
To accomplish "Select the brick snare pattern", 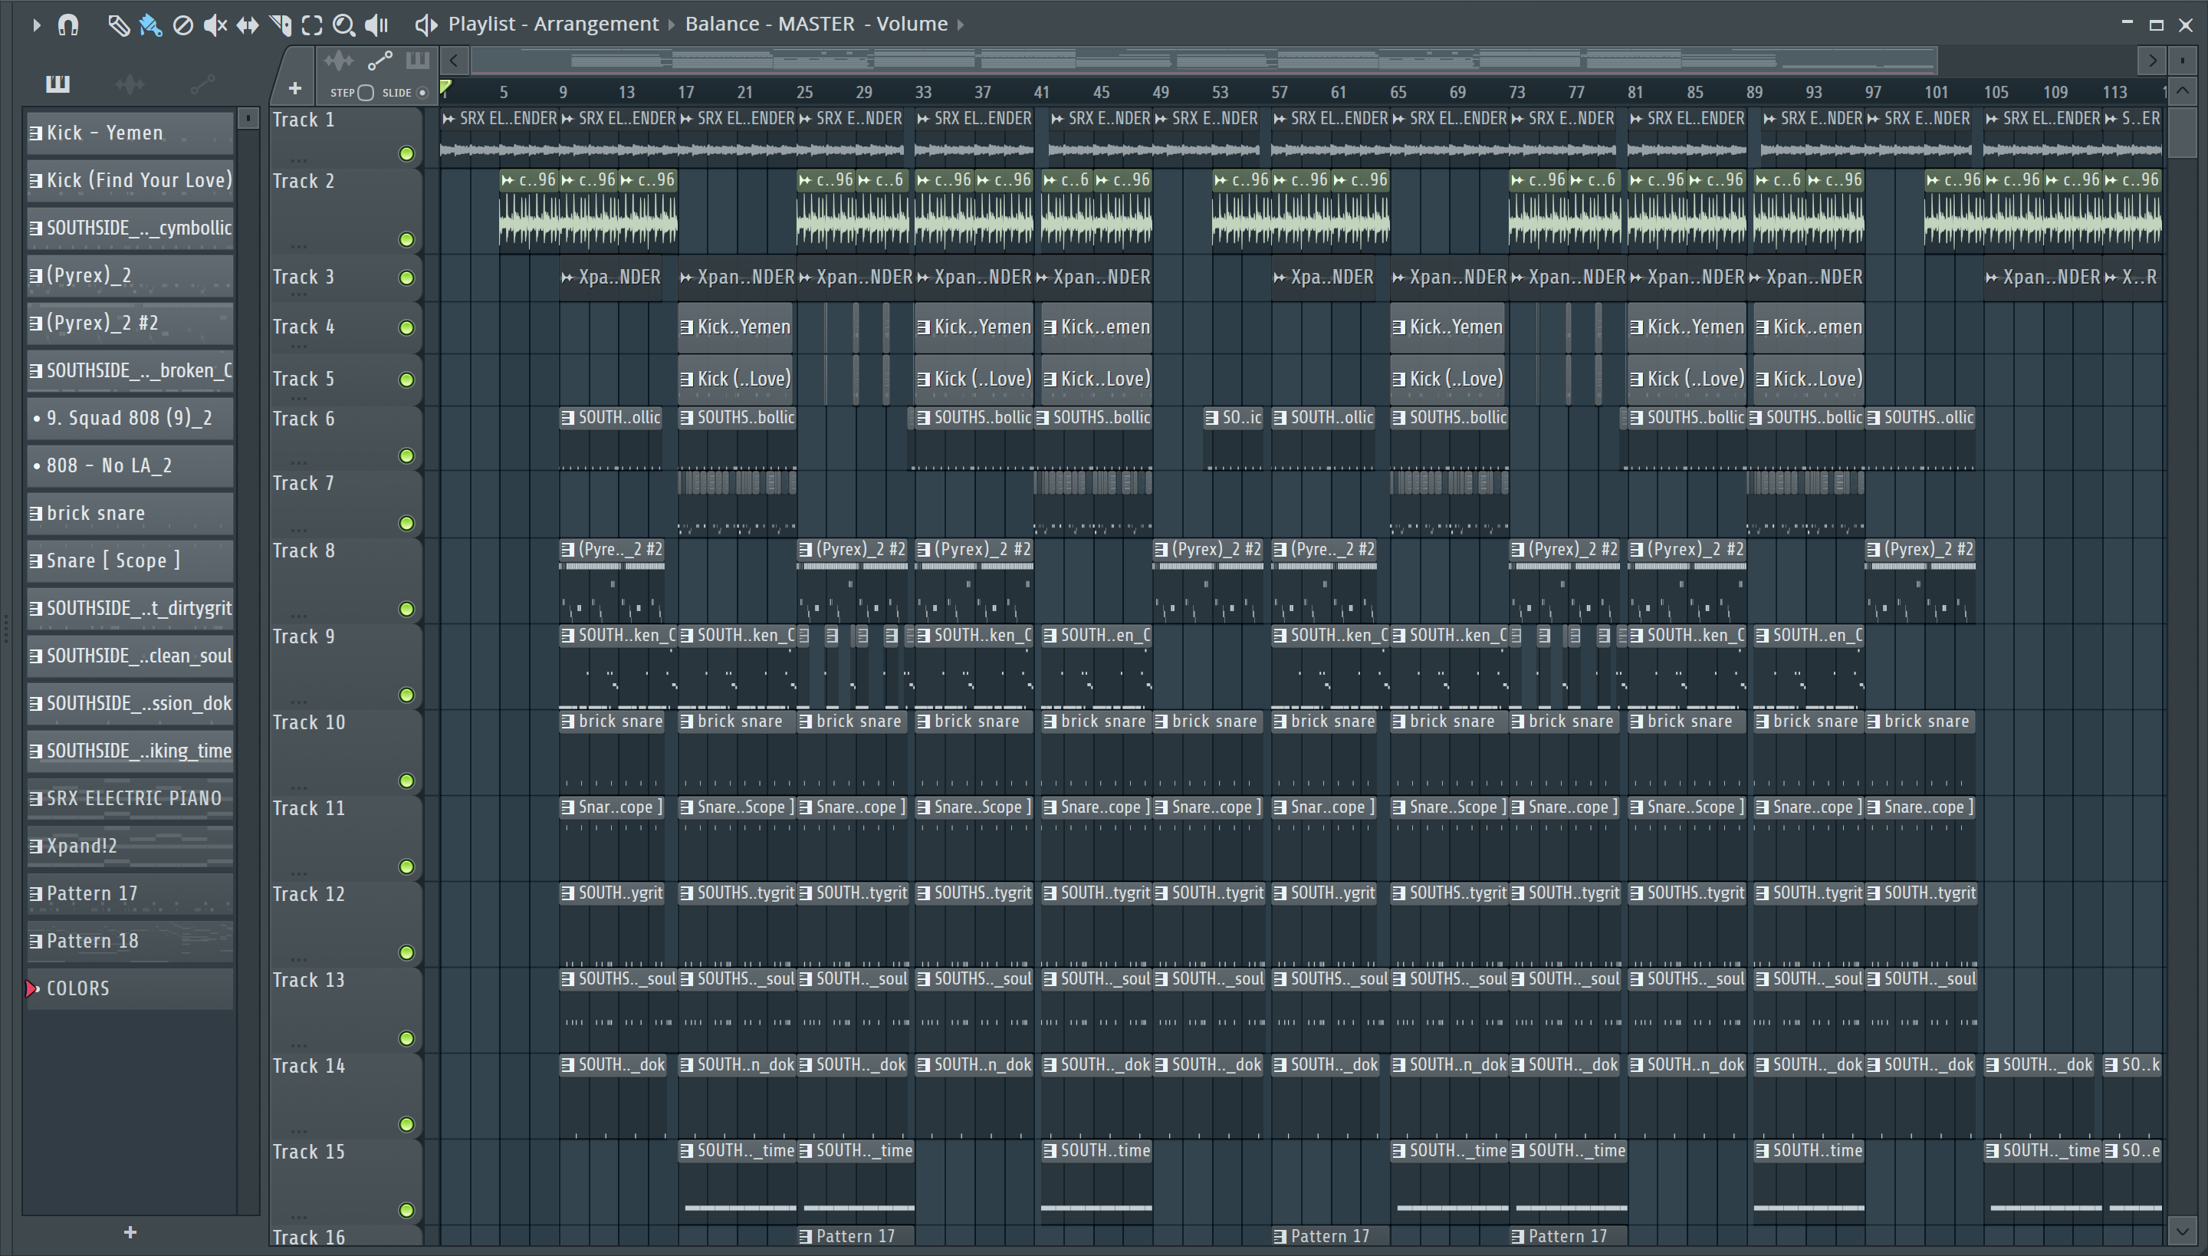I will [x=130, y=513].
